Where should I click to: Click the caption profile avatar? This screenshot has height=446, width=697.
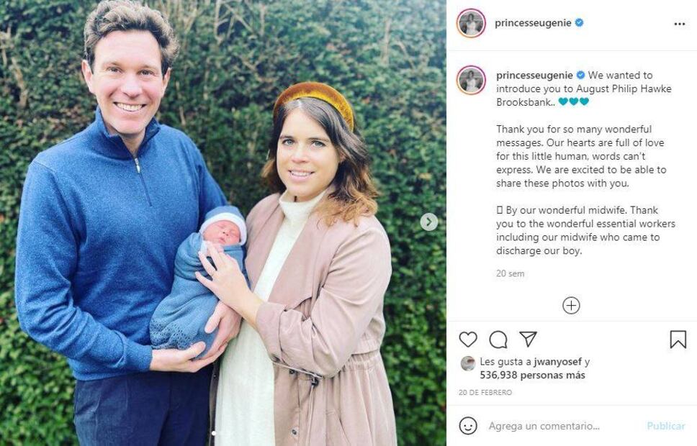471,80
